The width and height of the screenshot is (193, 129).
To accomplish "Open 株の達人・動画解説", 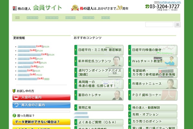I will pos(153,107).
